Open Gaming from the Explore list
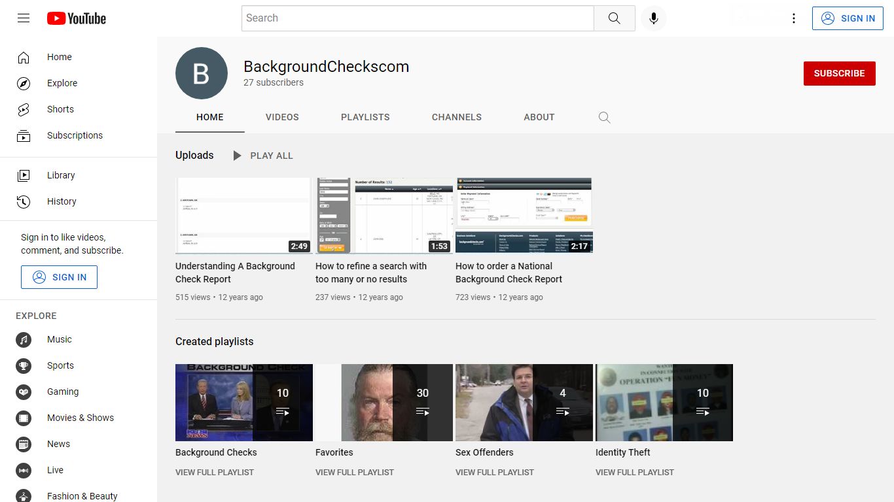Screen dimensions: 894x502 click(79, 392)
